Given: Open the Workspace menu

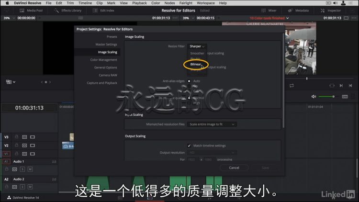Looking at the screenshot, I should (206, 3).
